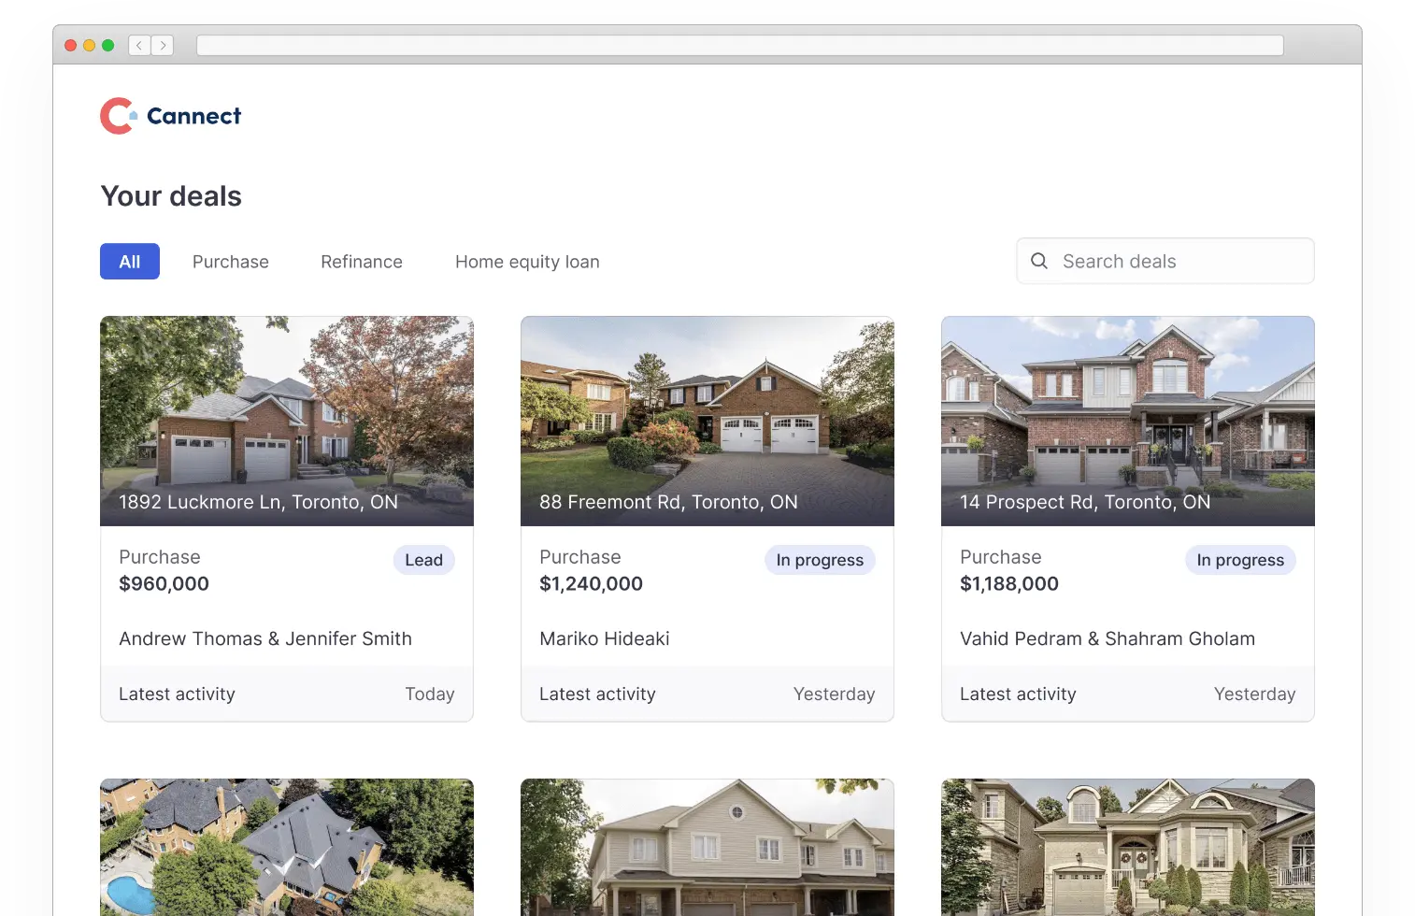
Task: Open the 88 Freemont Rd house photo
Action: 707,421
